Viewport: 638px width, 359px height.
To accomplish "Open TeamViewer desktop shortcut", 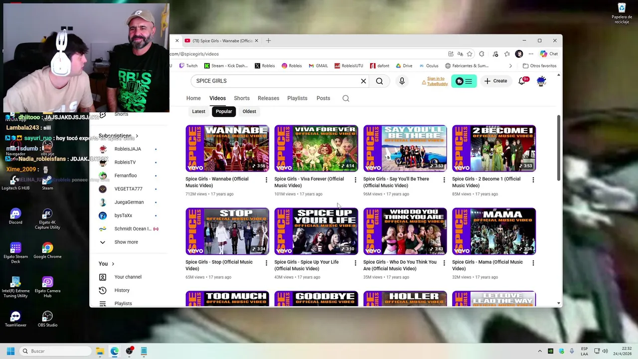I will point(15,320).
